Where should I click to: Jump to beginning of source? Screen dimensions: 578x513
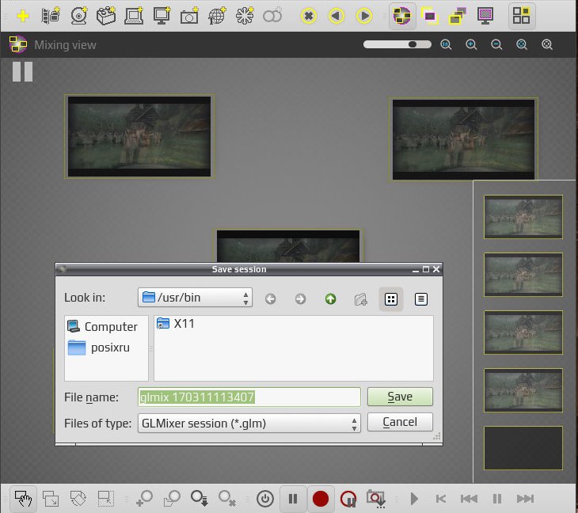click(441, 499)
